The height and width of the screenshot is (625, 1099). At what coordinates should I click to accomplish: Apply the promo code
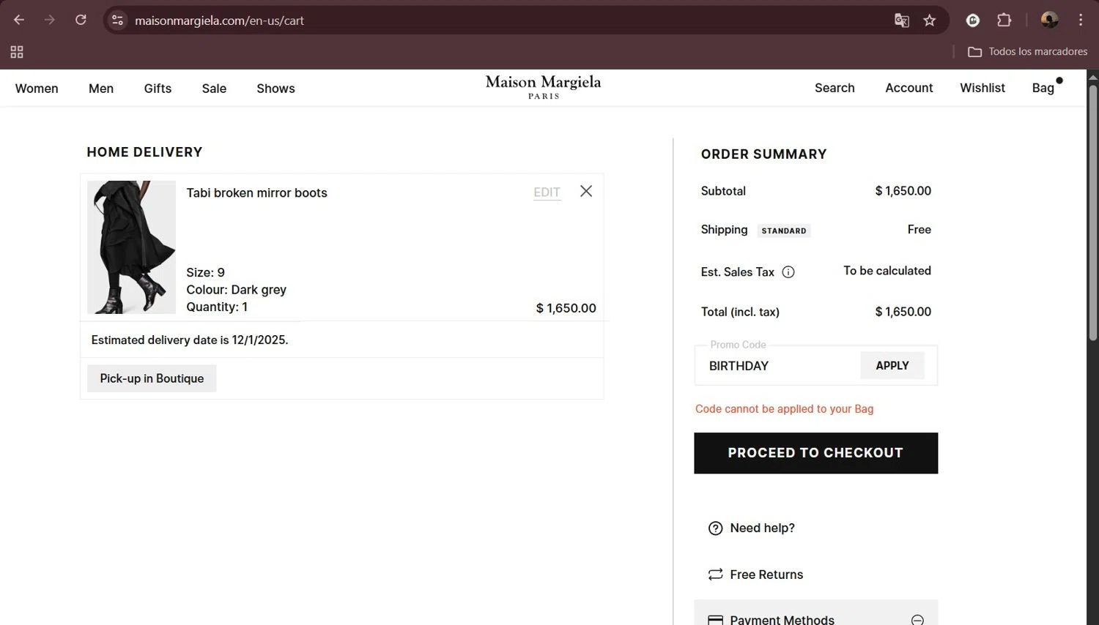tap(892, 366)
